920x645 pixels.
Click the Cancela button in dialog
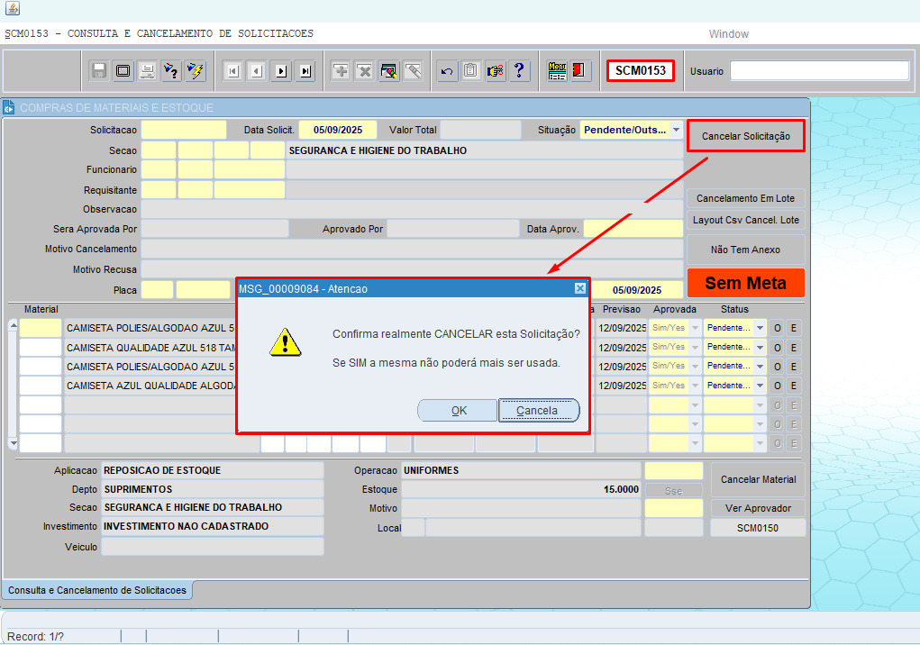538,411
